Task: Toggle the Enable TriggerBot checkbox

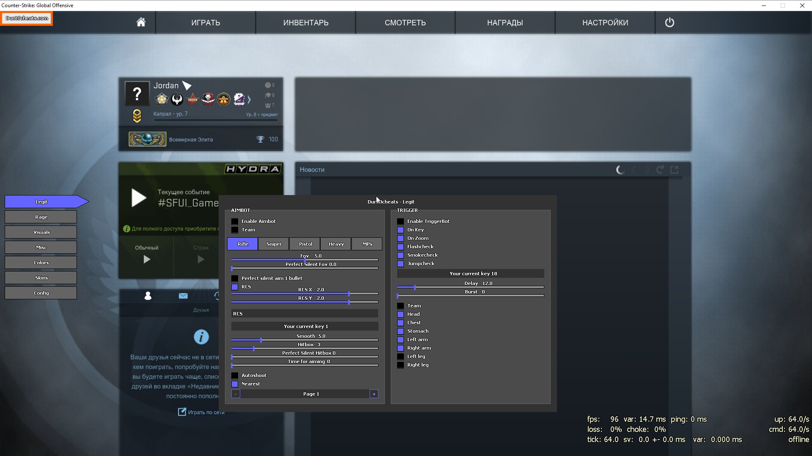Action: point(401,221)
